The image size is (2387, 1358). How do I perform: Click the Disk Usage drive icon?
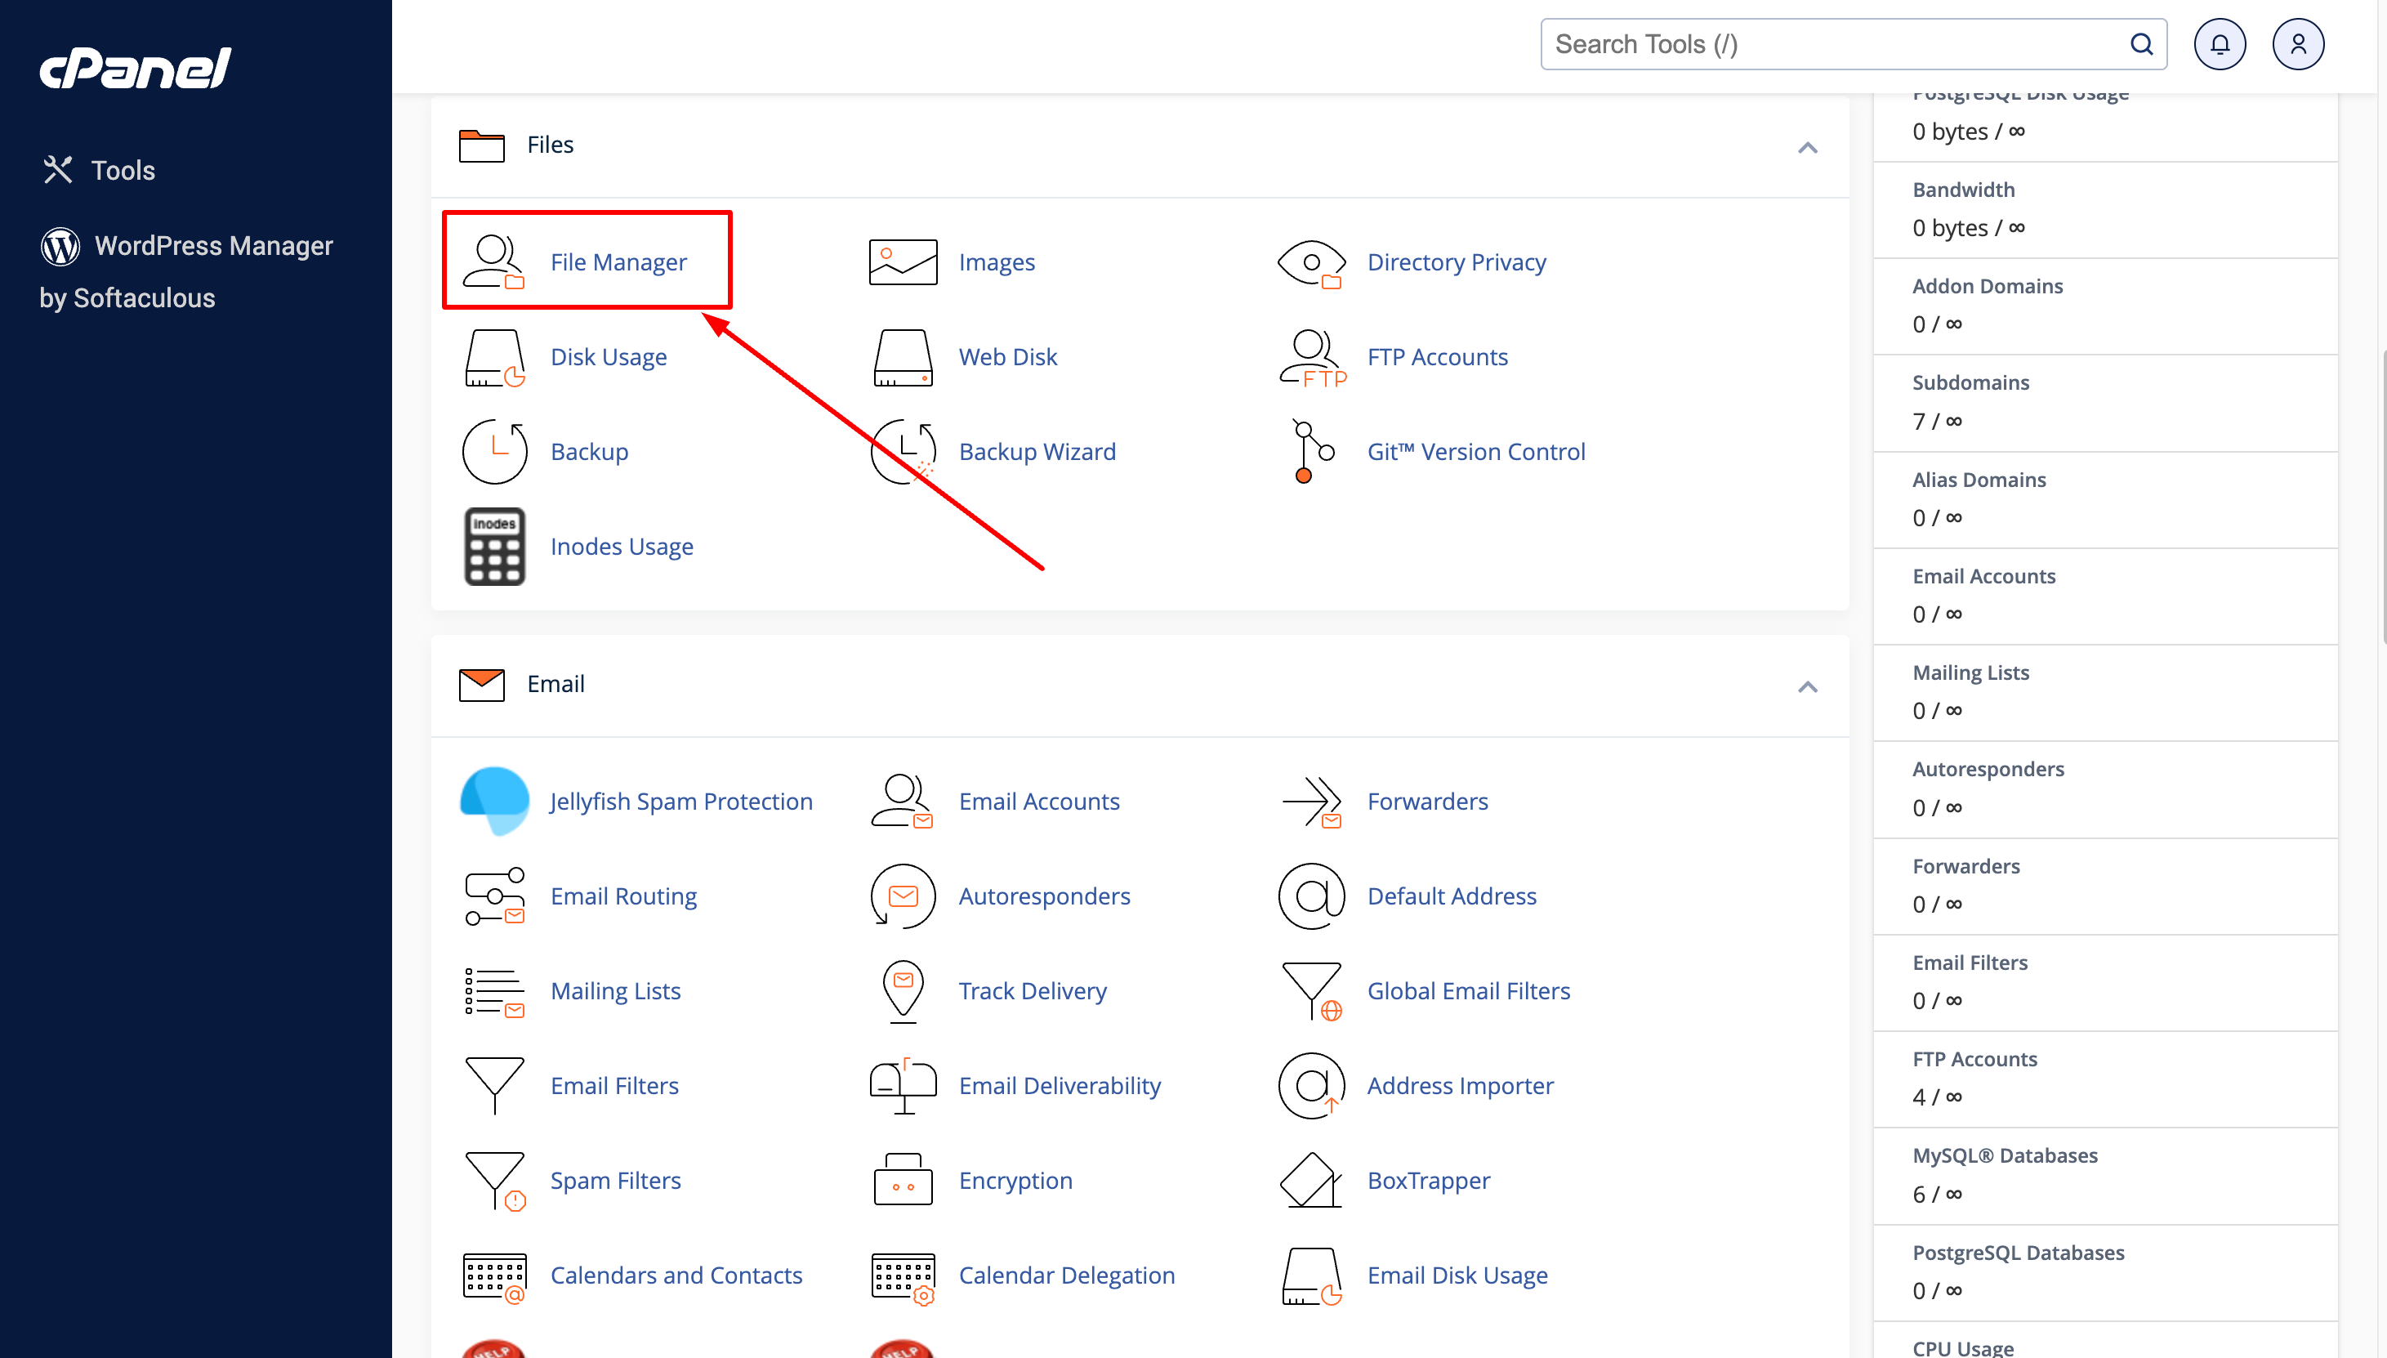click(x=494, y=357)
